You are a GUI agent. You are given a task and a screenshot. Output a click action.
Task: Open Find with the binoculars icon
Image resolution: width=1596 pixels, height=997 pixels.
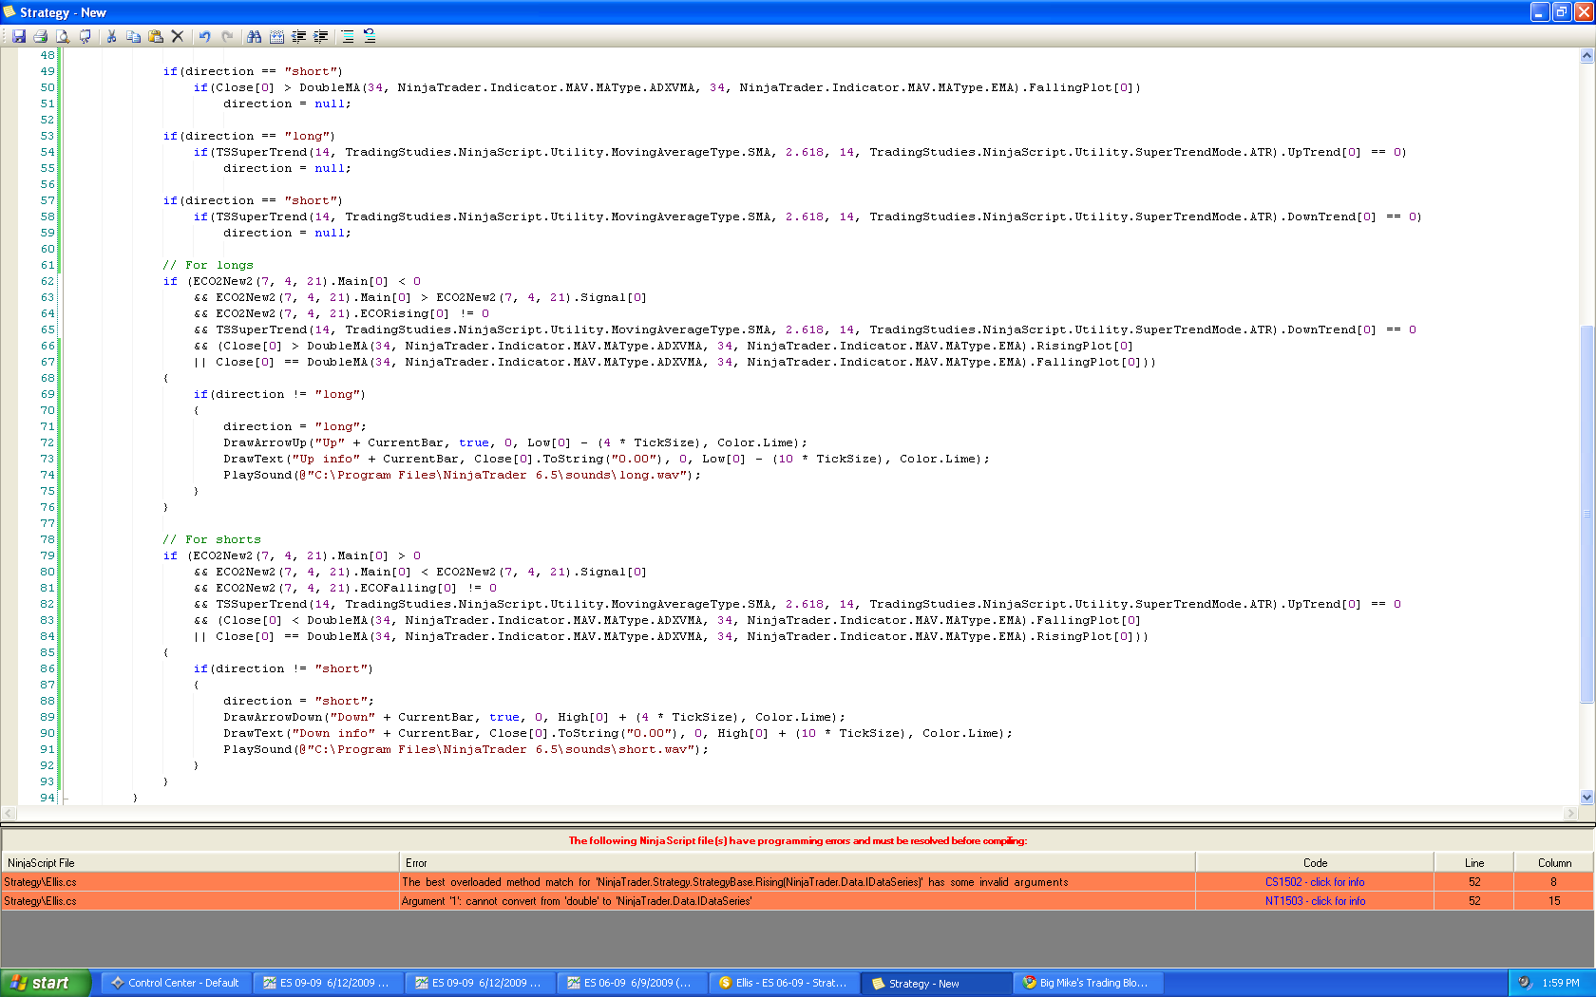point(254,36)
